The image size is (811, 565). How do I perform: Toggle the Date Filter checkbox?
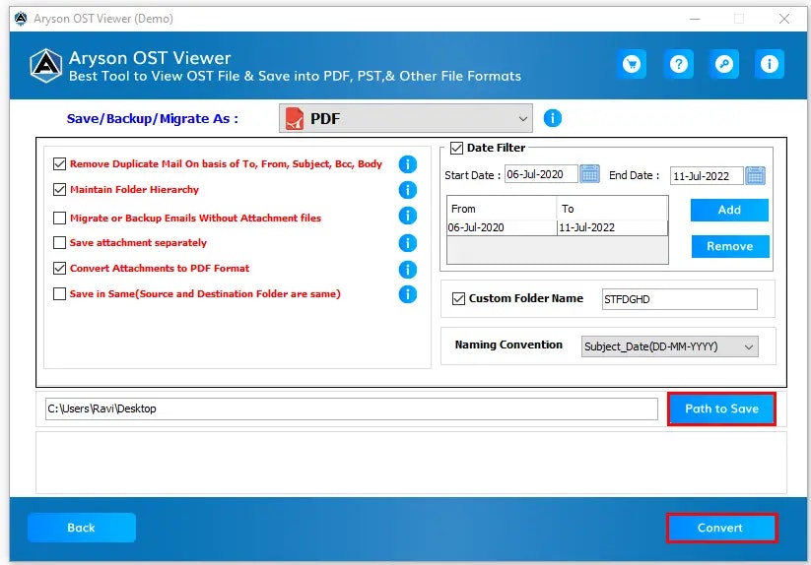point(456,149)
